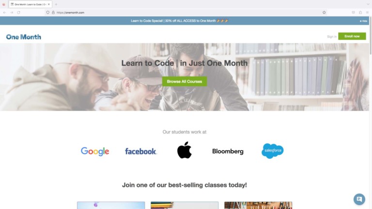This screenshot has height=209, width=372.
Task: Open the chat support bubble
Action: coord(359,199)
